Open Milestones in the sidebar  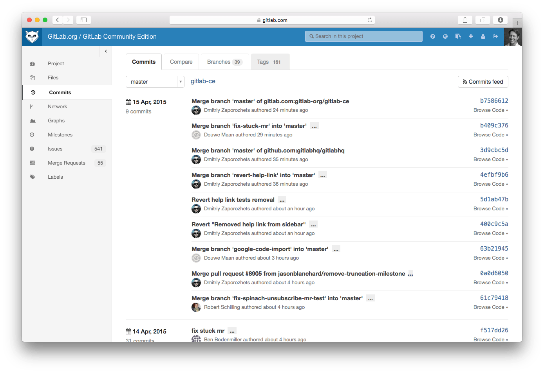(x=67, y=135)
